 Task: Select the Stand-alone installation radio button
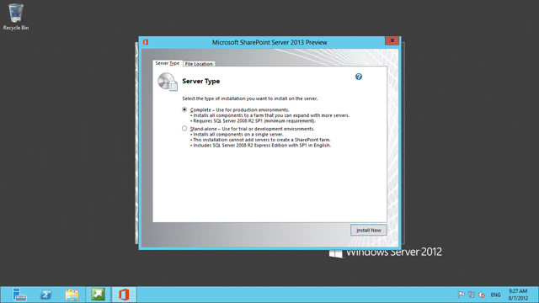pos(184,129)
